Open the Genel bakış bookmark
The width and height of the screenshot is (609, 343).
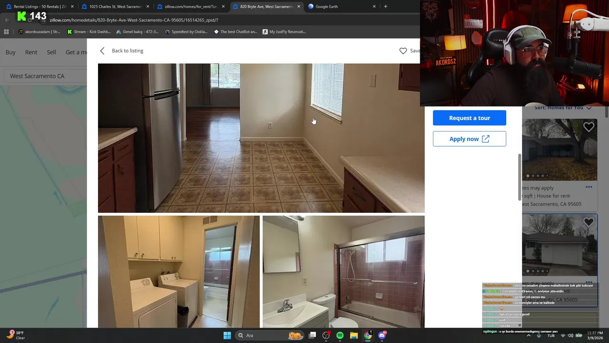click(138, 32)
